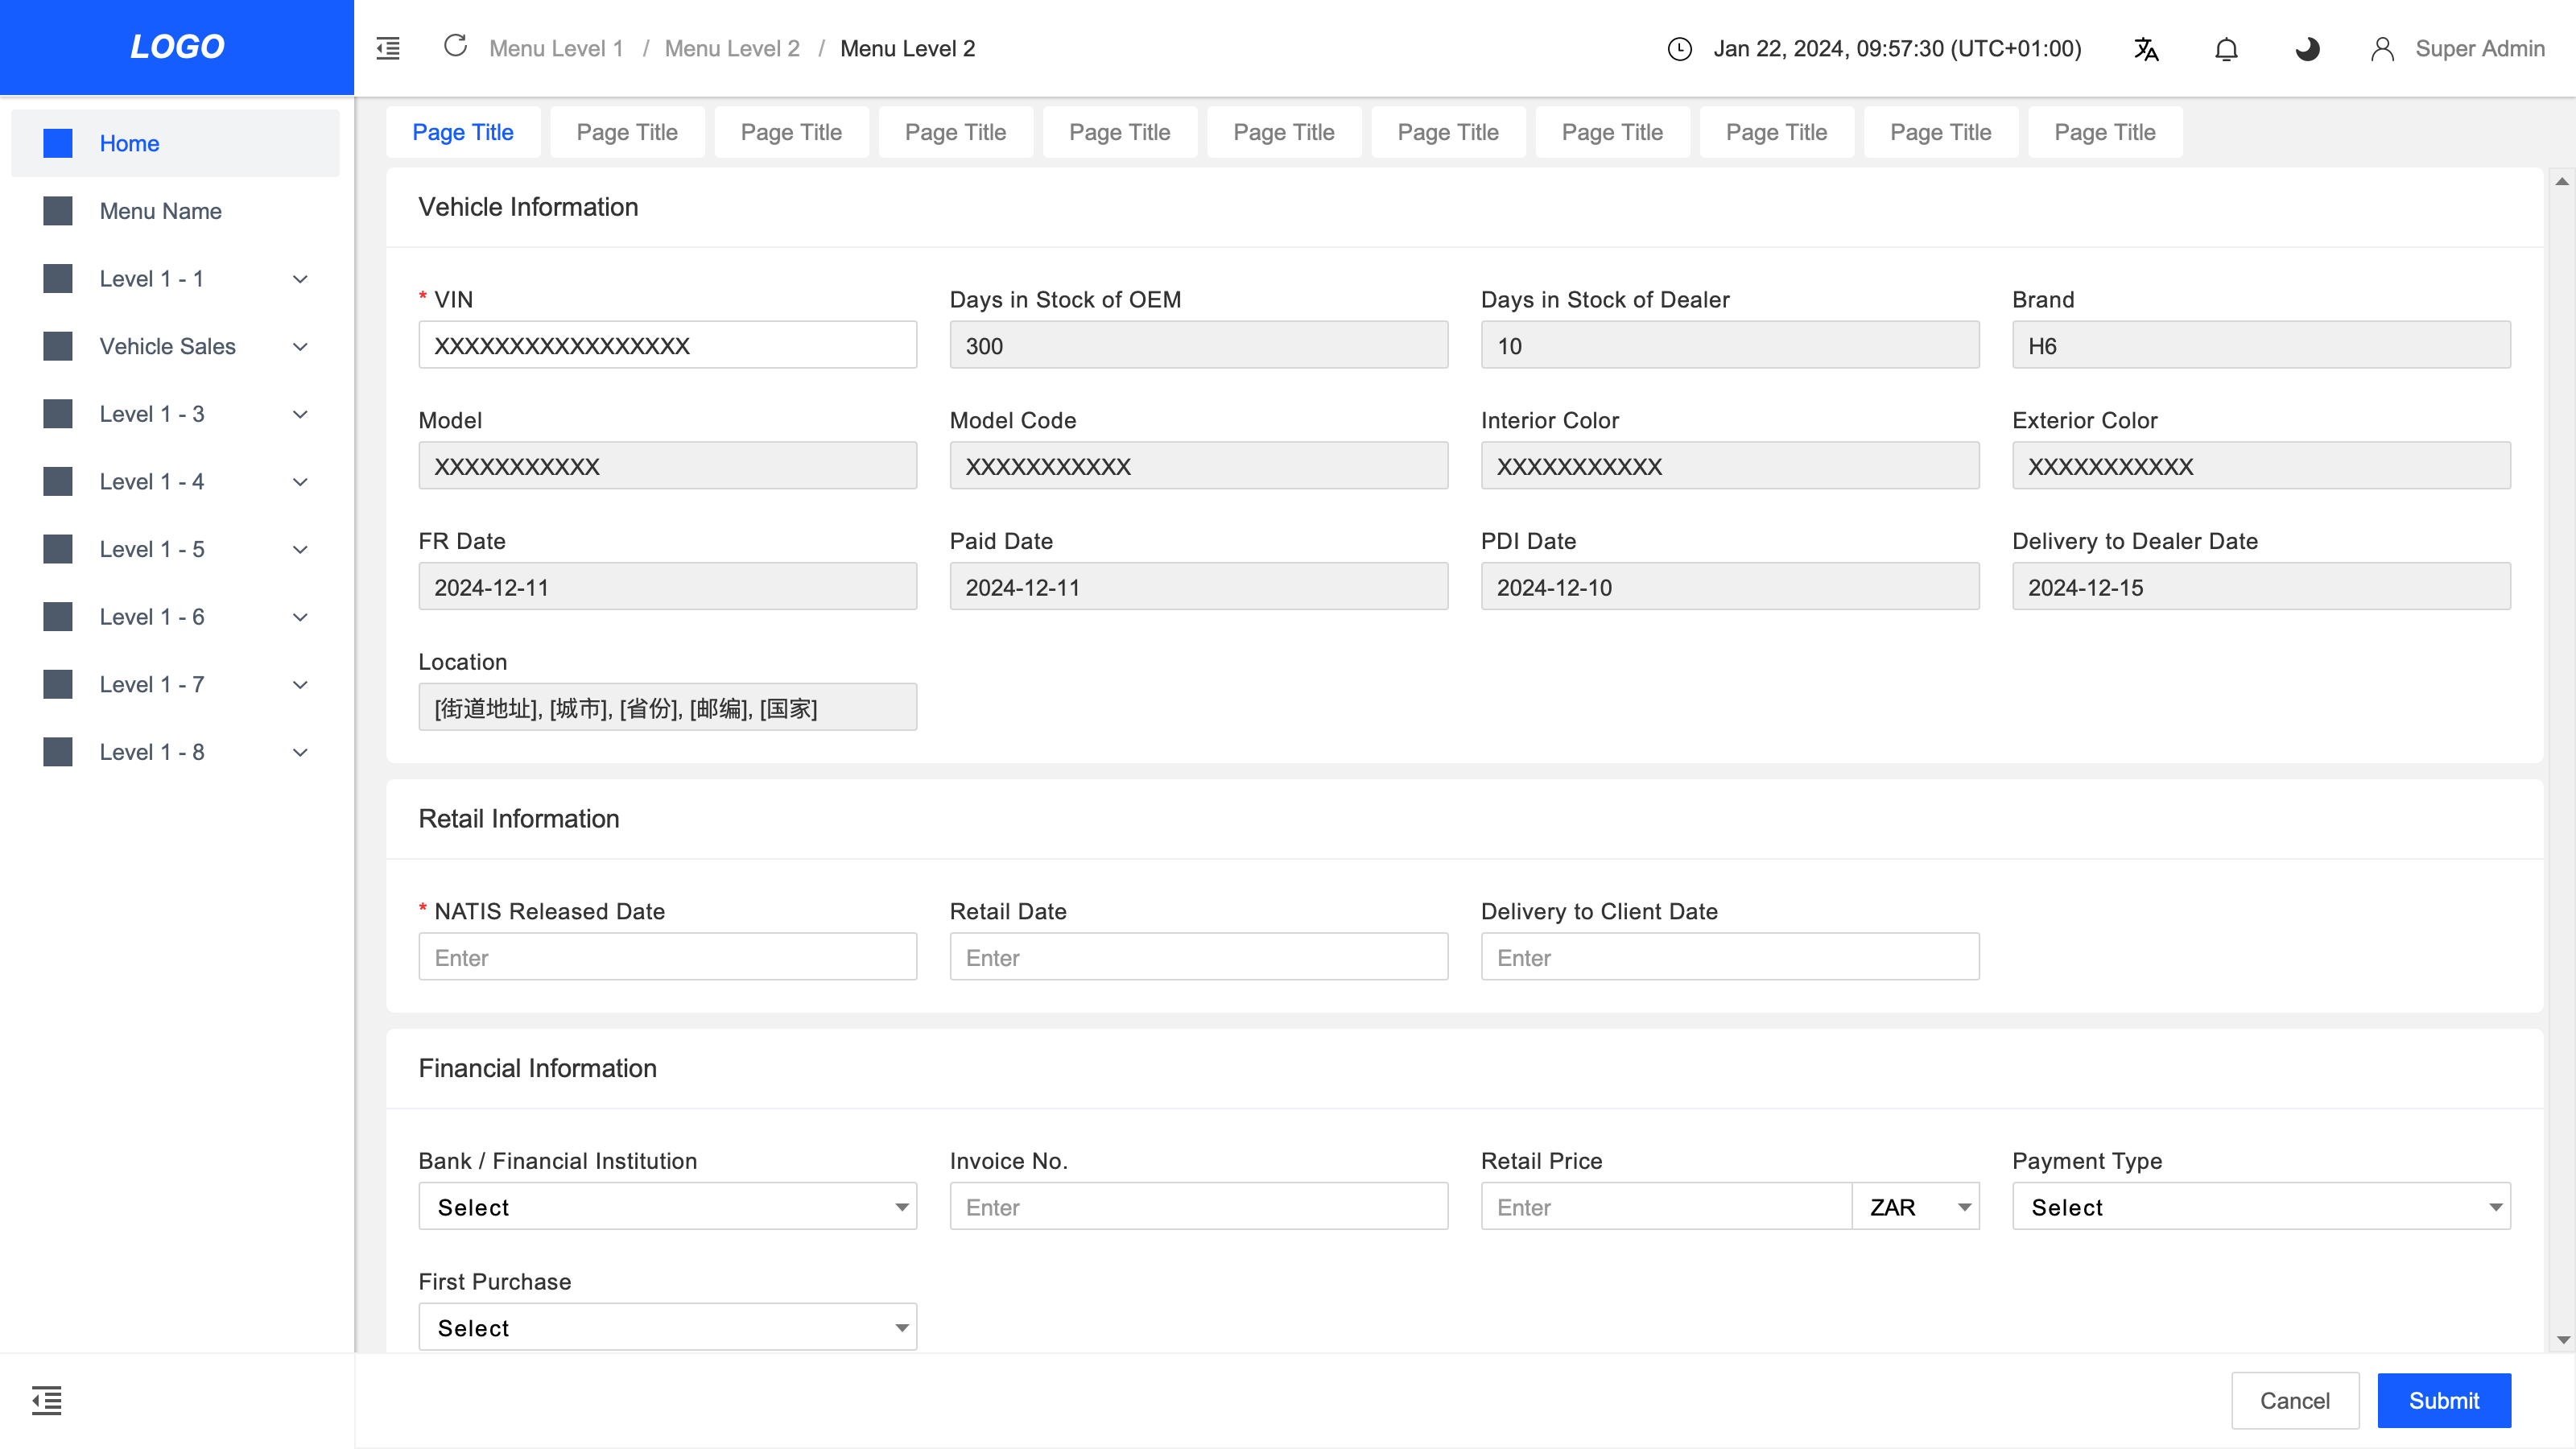Open First Purchase dropdown
The height and width of the screenshot is (1449, 2576).
(x=667, y=1327)
